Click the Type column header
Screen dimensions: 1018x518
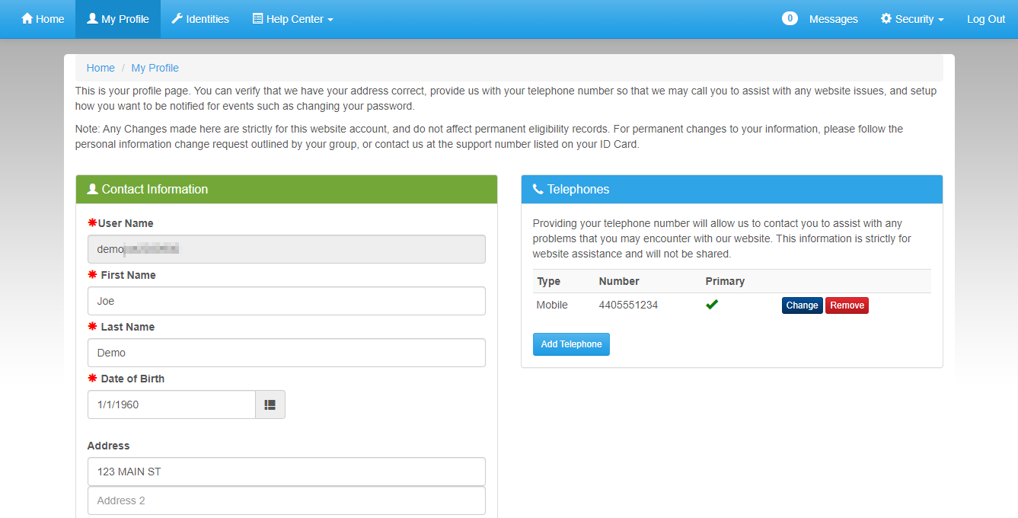pyautogui.click(x=548, y=281)
